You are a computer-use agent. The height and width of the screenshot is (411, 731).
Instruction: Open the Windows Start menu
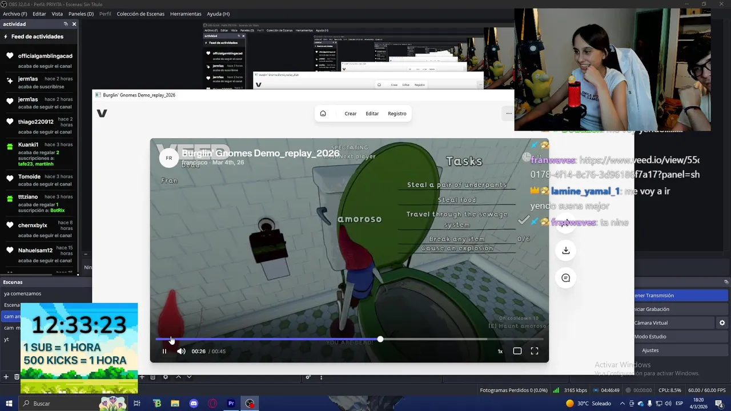(9, 404)
